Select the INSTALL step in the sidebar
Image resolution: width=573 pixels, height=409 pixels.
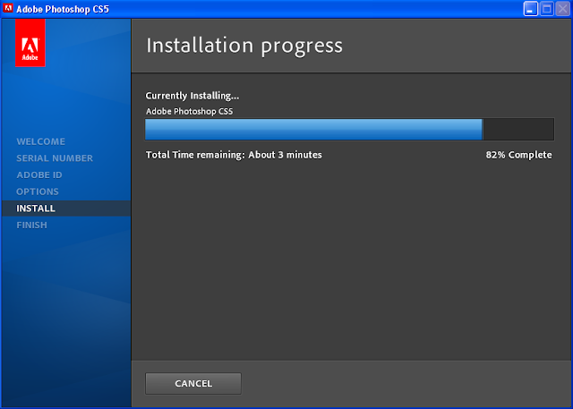(65, 209)
